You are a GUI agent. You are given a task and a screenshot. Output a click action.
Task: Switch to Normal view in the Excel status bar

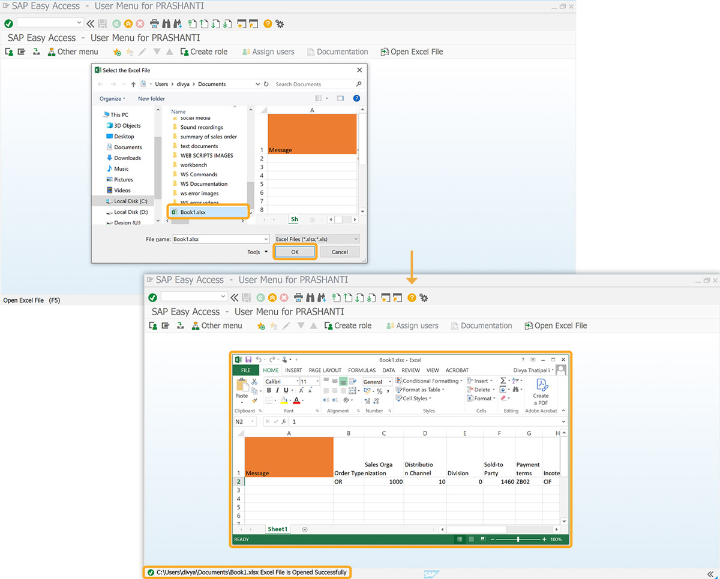[460, 539]
